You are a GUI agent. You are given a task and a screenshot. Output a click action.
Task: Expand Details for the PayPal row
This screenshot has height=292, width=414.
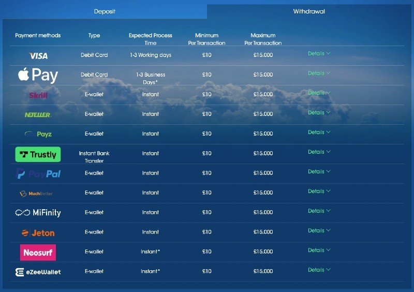[319, 171]
